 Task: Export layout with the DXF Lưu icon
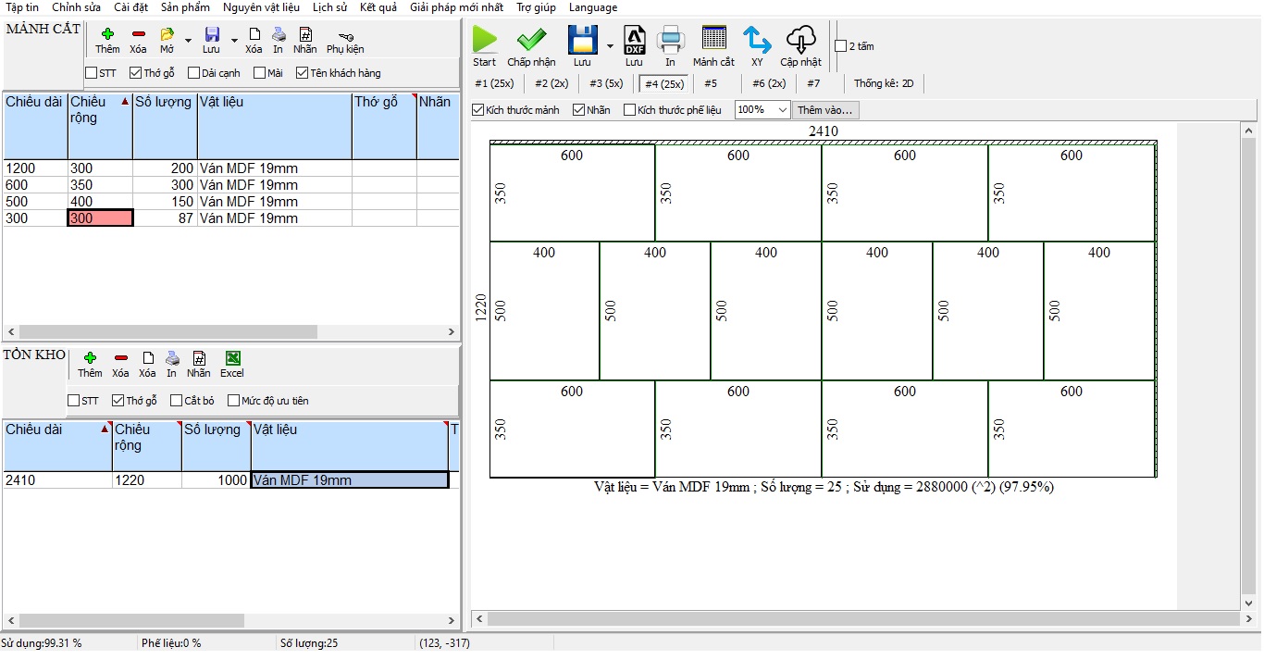coord(634,41)
